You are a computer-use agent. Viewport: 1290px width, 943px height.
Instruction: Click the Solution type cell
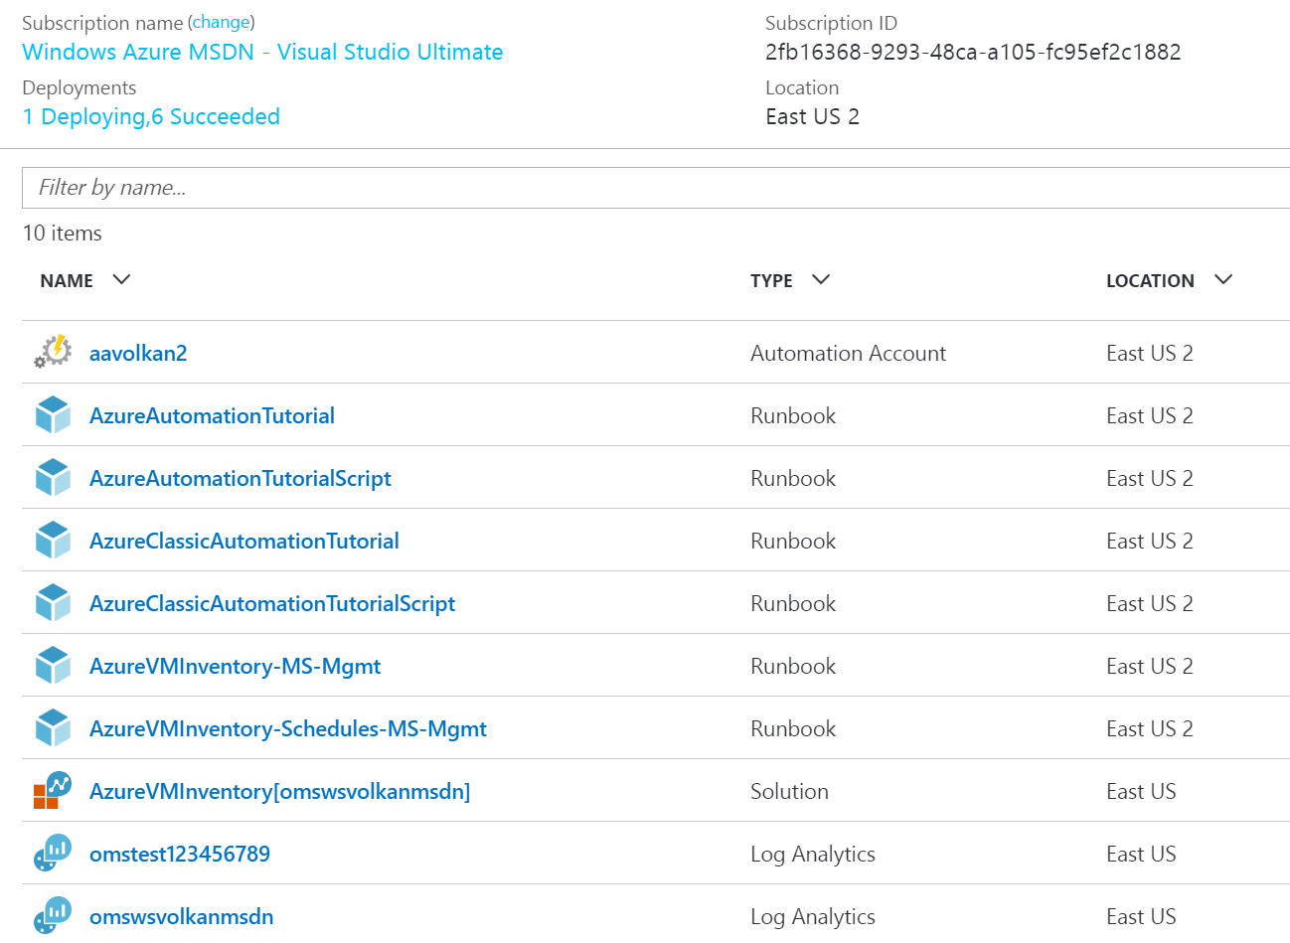pyautogui.click(x=789, y=791)
